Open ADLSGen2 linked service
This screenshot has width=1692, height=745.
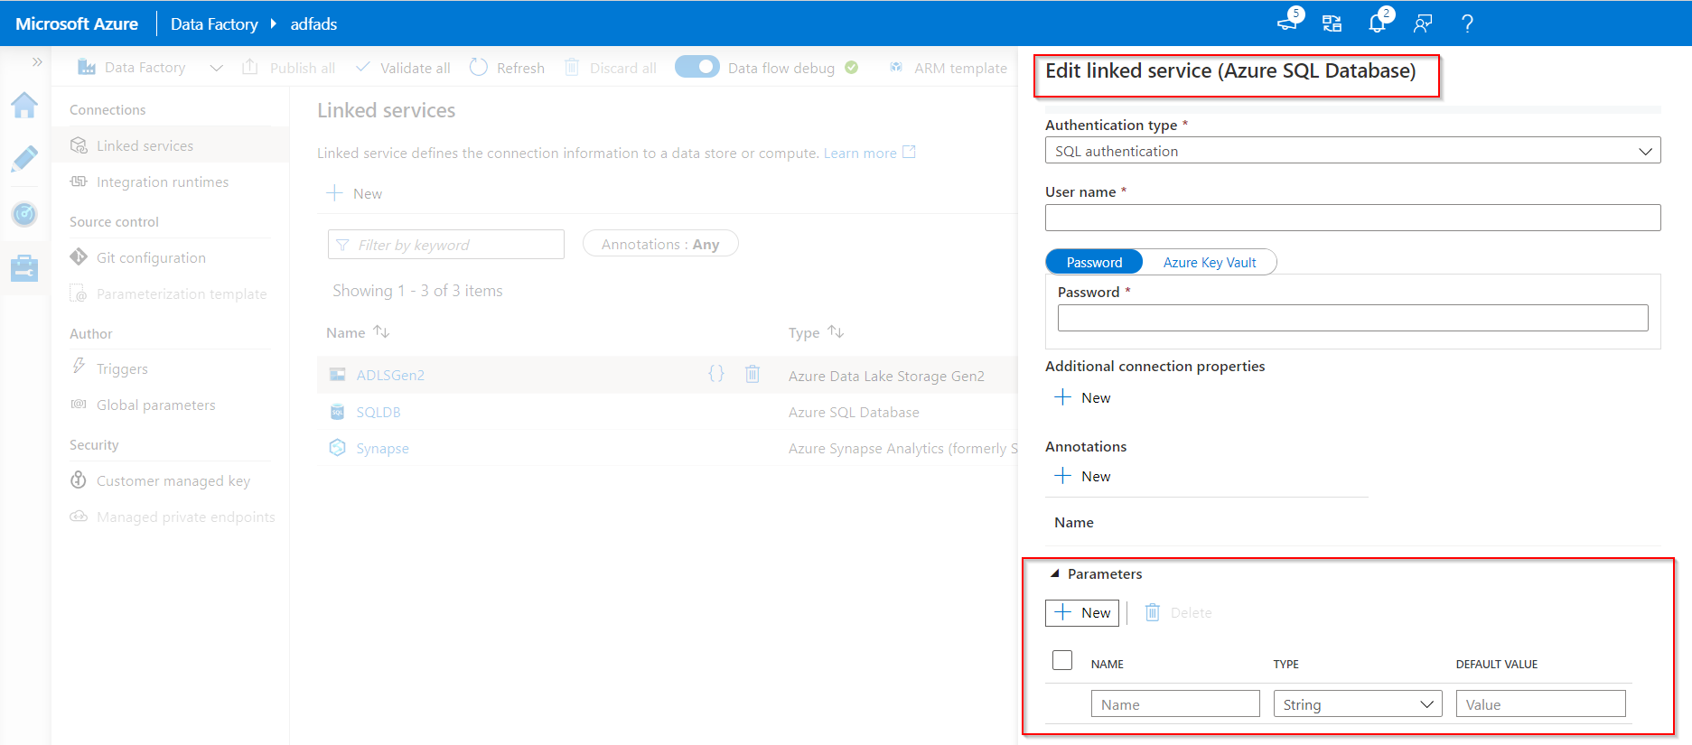[390, 376]
